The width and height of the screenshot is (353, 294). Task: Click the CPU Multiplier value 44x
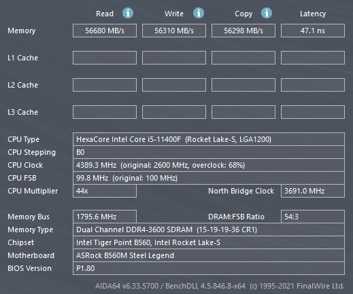click(x=105, y=191)
